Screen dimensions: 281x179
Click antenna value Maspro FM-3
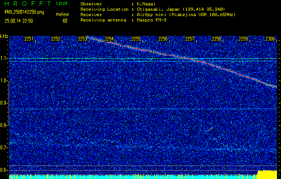click(151, 20)
